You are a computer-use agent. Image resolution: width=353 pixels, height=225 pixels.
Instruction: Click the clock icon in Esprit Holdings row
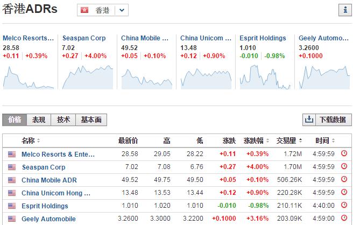(344, 206)
